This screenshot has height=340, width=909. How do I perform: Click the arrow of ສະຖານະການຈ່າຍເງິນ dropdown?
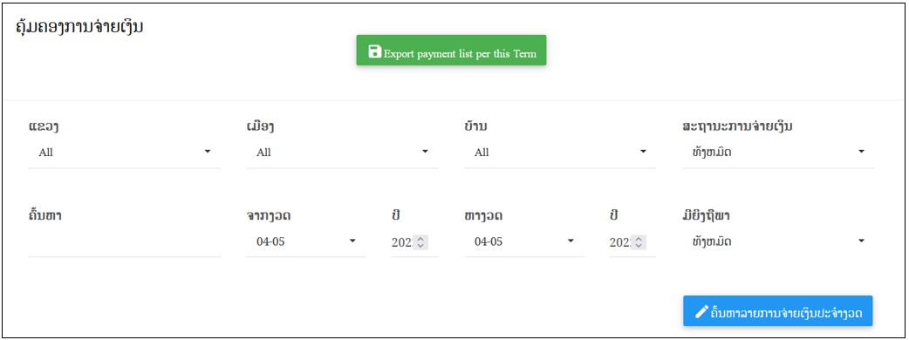click(x=861, y=152)
